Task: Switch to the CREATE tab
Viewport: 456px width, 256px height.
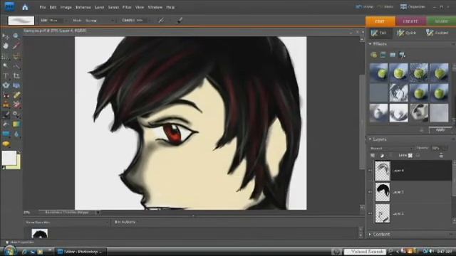Action: pos(410,21)
